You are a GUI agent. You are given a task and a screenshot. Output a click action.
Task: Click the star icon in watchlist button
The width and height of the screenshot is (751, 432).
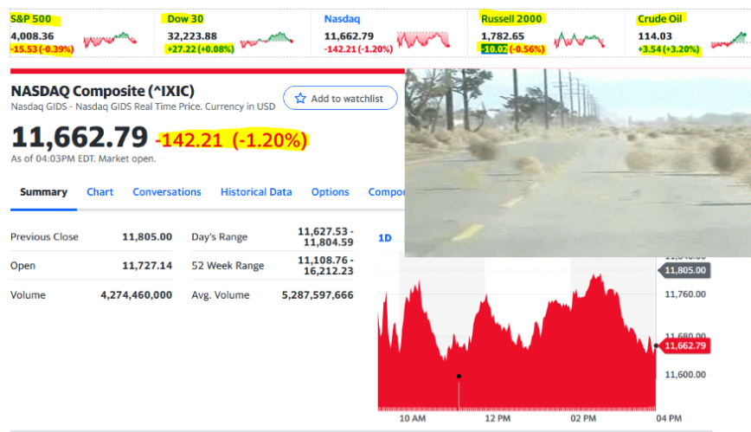click(x=300, y=99)
